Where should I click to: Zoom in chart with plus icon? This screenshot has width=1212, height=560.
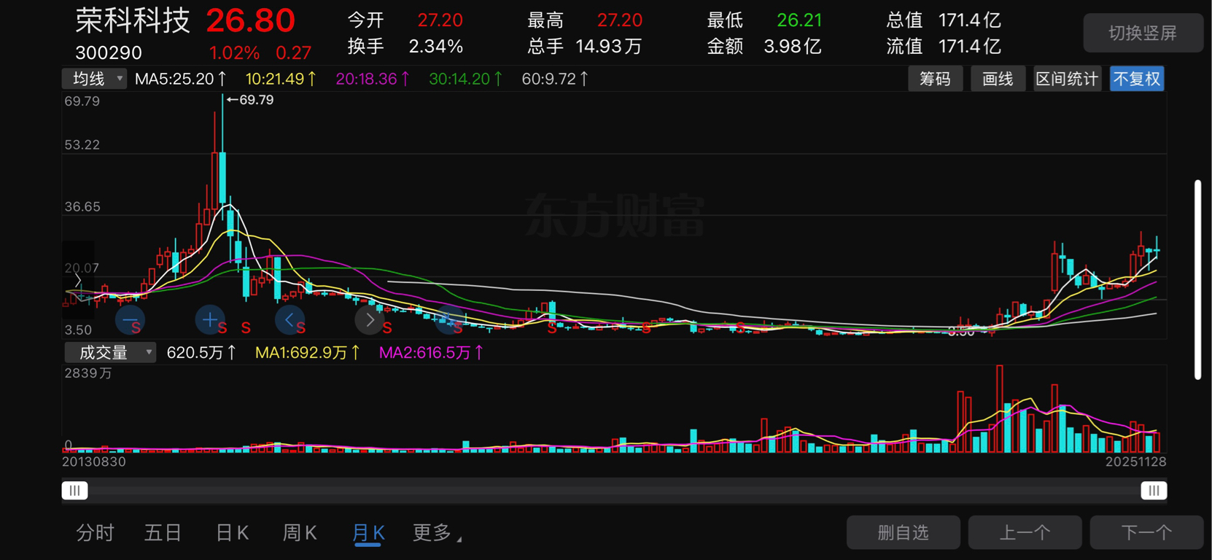[x=210, y=319]
